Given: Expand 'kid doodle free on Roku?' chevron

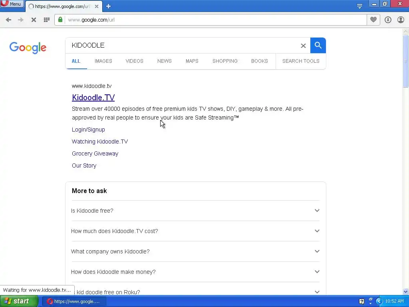Looking at the screenshot, I should coord(317,292).
